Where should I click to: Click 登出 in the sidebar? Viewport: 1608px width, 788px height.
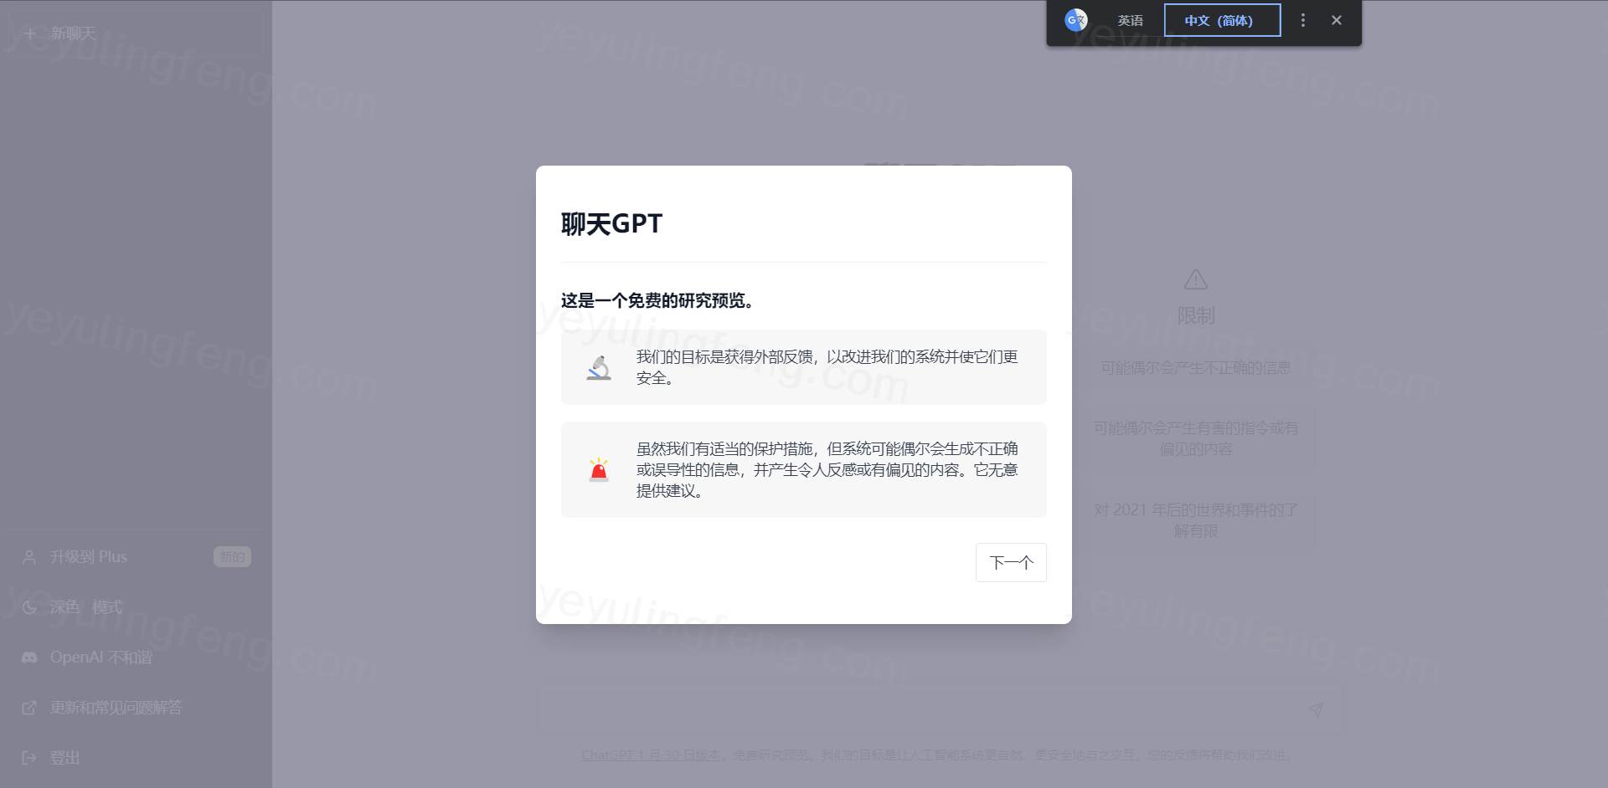pyautogui.click(x=137, y=758)
